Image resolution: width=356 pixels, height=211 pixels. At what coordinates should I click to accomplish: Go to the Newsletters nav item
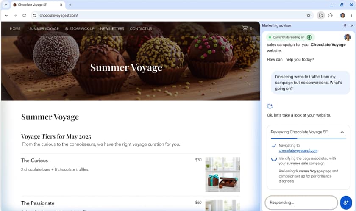[x=112, y=29]
